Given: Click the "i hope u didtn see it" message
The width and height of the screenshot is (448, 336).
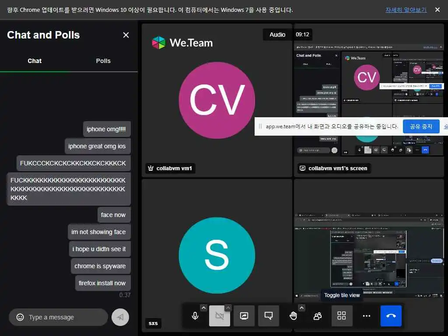Looking at the screenshot, I should click(100, 249).
